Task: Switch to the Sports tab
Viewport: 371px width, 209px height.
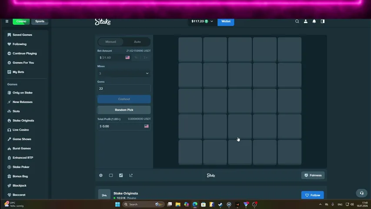Action: [40, 21]
